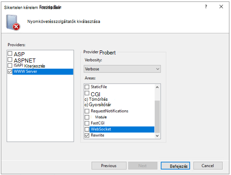Click the Befejezés finish button
The width and height of the screenshot is (231, 175).
175,166
